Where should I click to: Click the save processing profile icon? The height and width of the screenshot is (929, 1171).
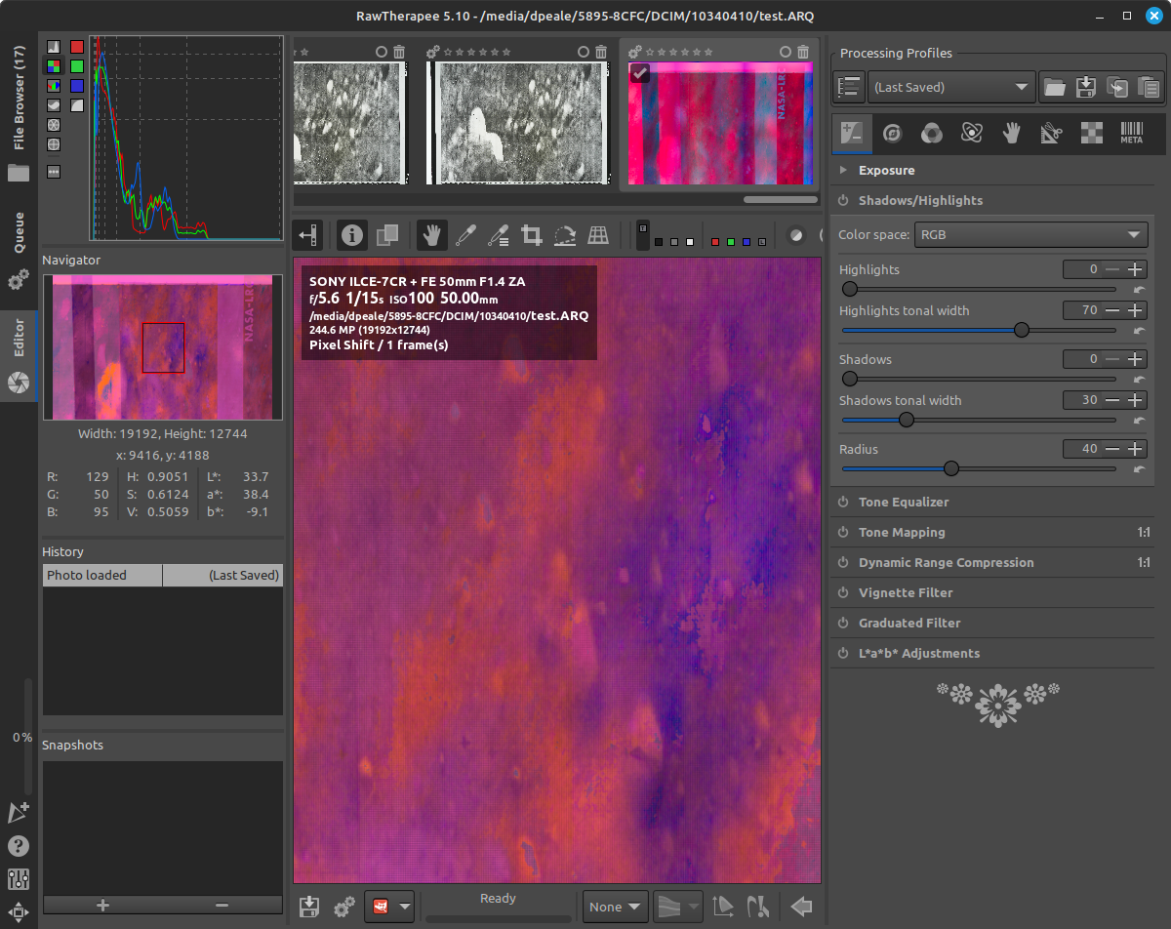coord(1085,87)
